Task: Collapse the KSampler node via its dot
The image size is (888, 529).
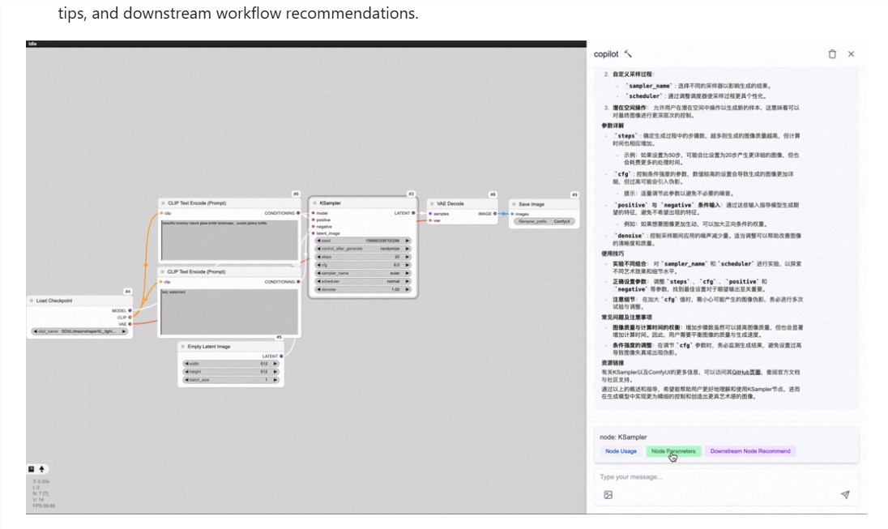Action: pyautogui.click(x=315, y=203)
